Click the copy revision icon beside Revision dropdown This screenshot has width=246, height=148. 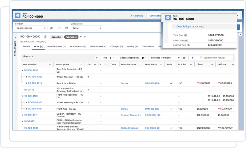[x=52, y=28]
